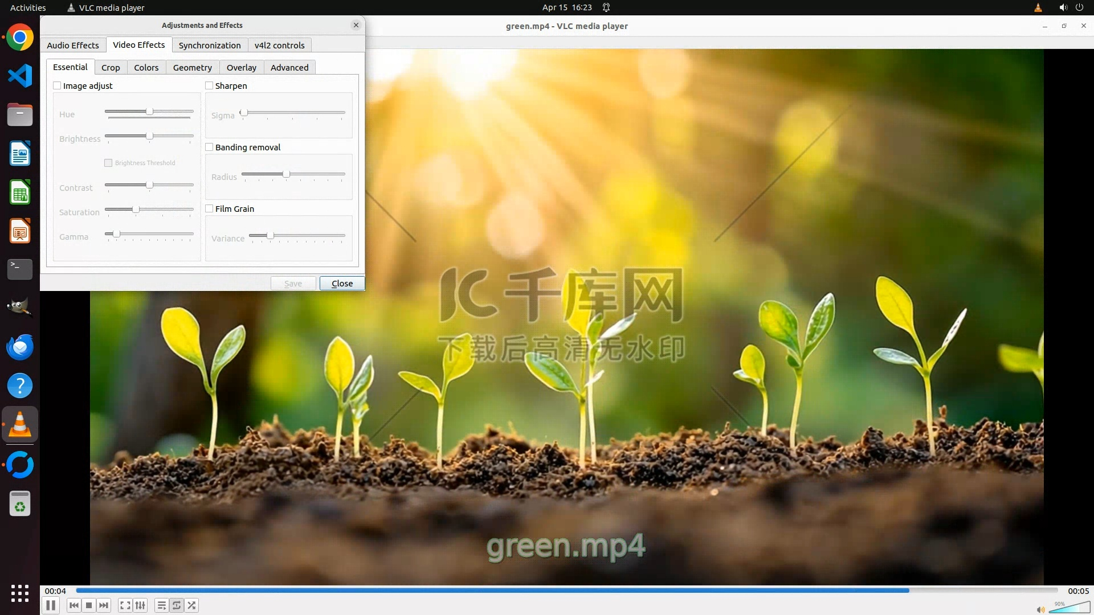The width and height of the screenshot is (1094, 615).
Task: Enable the Film Grain effect
Action: (x=209, y=209)
